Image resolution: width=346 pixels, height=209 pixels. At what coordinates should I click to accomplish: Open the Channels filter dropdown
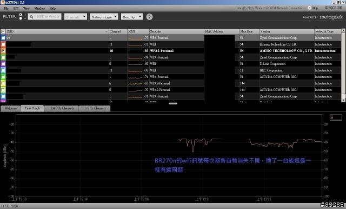point(76,17)
